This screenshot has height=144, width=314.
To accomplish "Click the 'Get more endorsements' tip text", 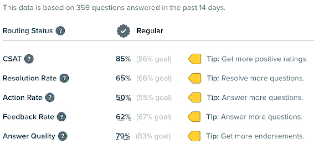I will (x=255, y=136).
